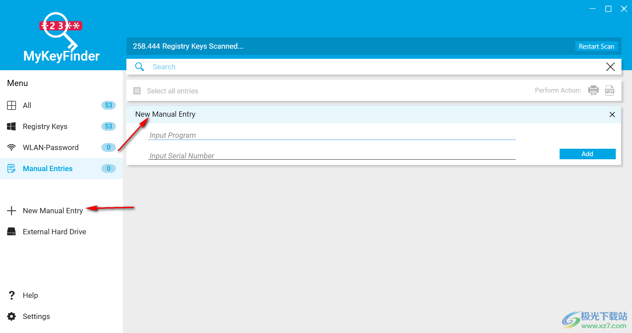The image size is (632, 333).
Task: Click the WLAN-Password Wi-Fi icon
Action: point(11,147)
